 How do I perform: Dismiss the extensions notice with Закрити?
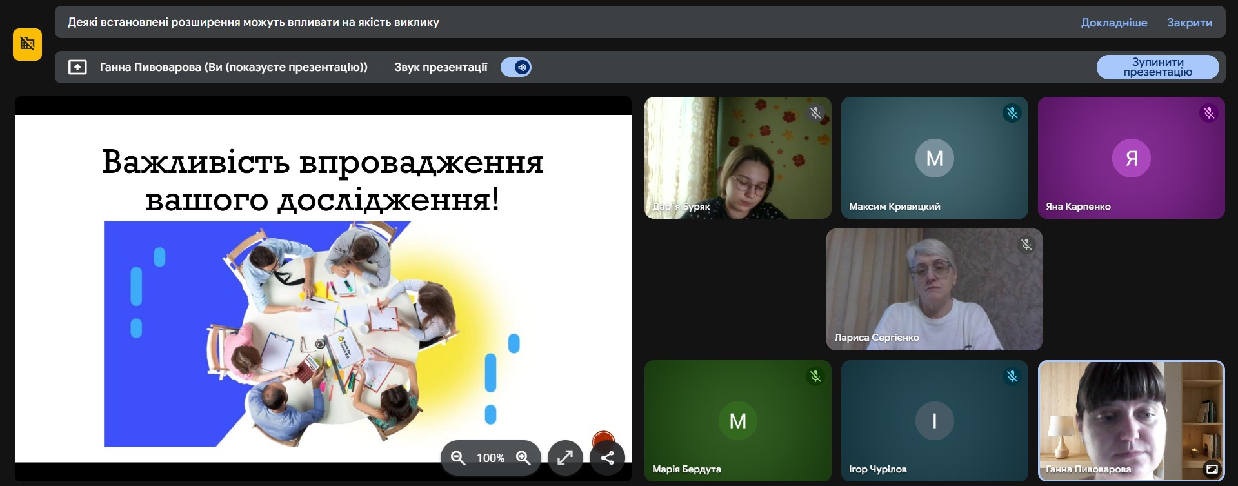click(1189, 23)
